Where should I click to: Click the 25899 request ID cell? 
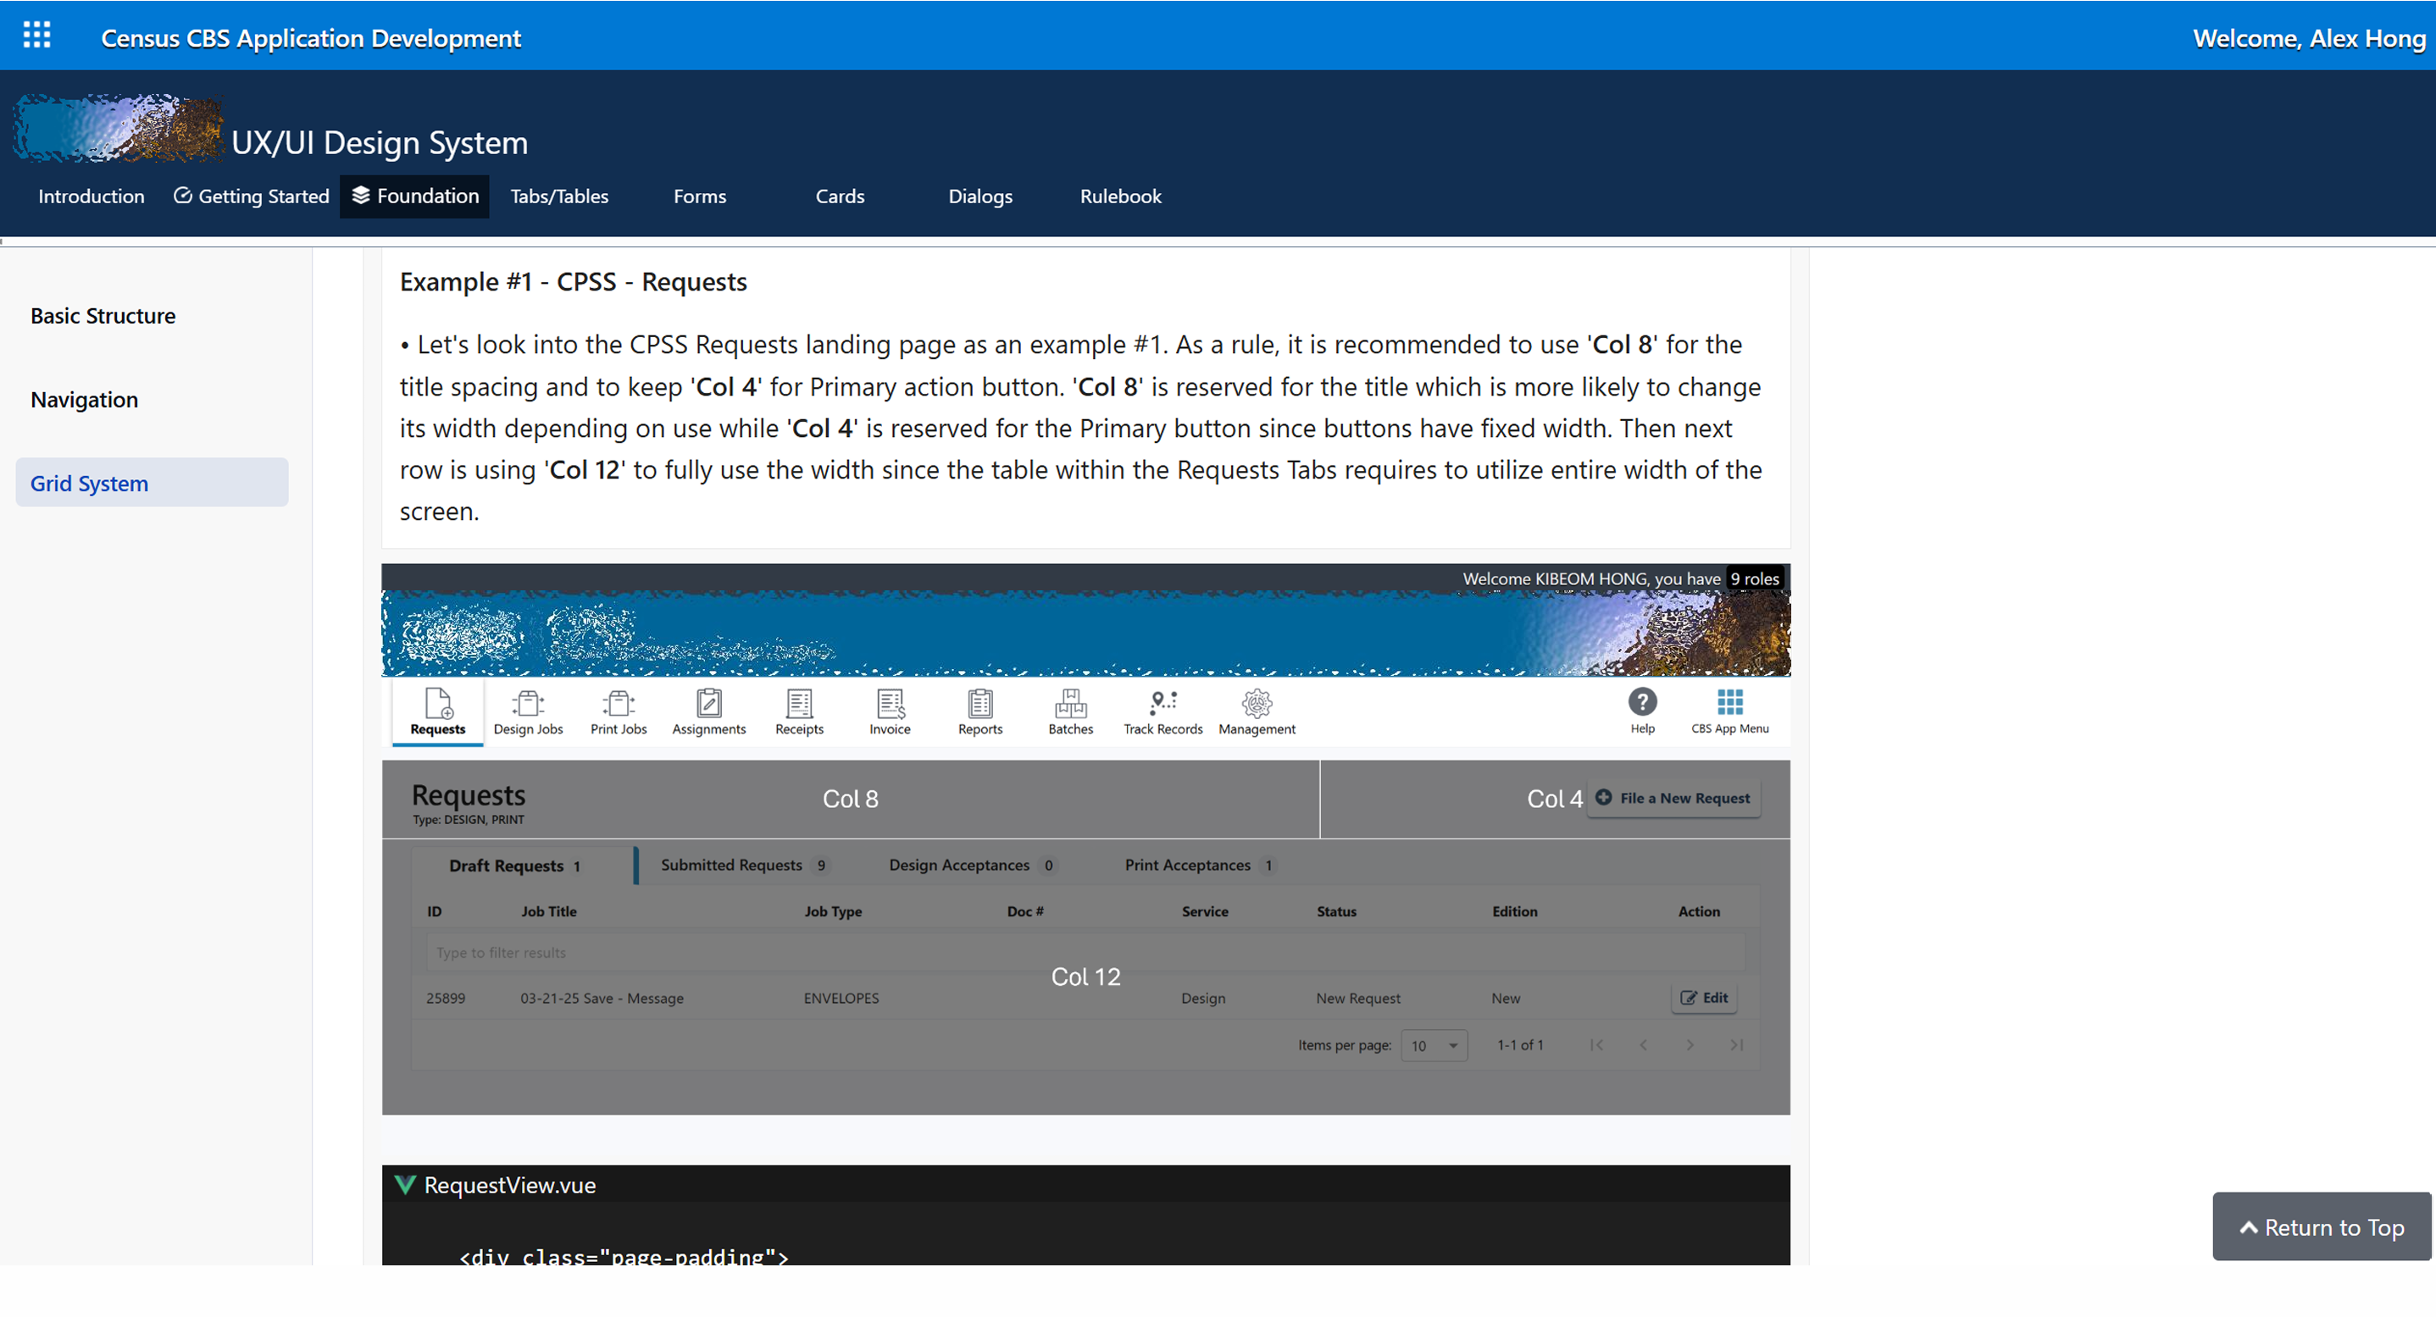446,999
